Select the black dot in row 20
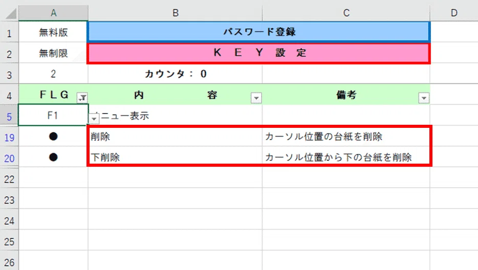 coord(53,157)
